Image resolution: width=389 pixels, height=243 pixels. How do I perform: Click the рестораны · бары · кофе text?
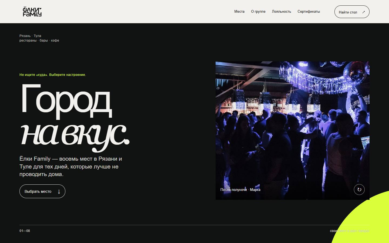[39, 40]
